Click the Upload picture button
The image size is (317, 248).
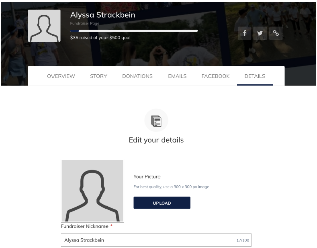coord(162,203)
